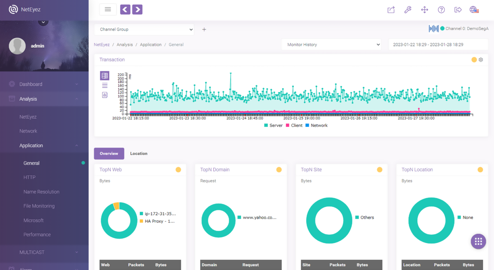Go back with the left arrow button
Image resolution: width=494 pixels, height=270 pixels.
pyautogui.click(x=125, y=10)
